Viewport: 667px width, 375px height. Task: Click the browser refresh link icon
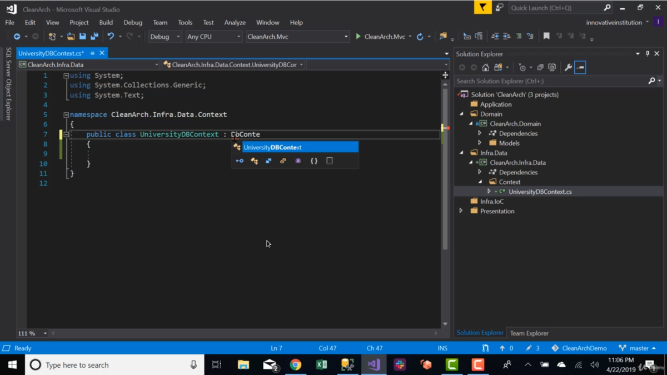coord(420,37)
